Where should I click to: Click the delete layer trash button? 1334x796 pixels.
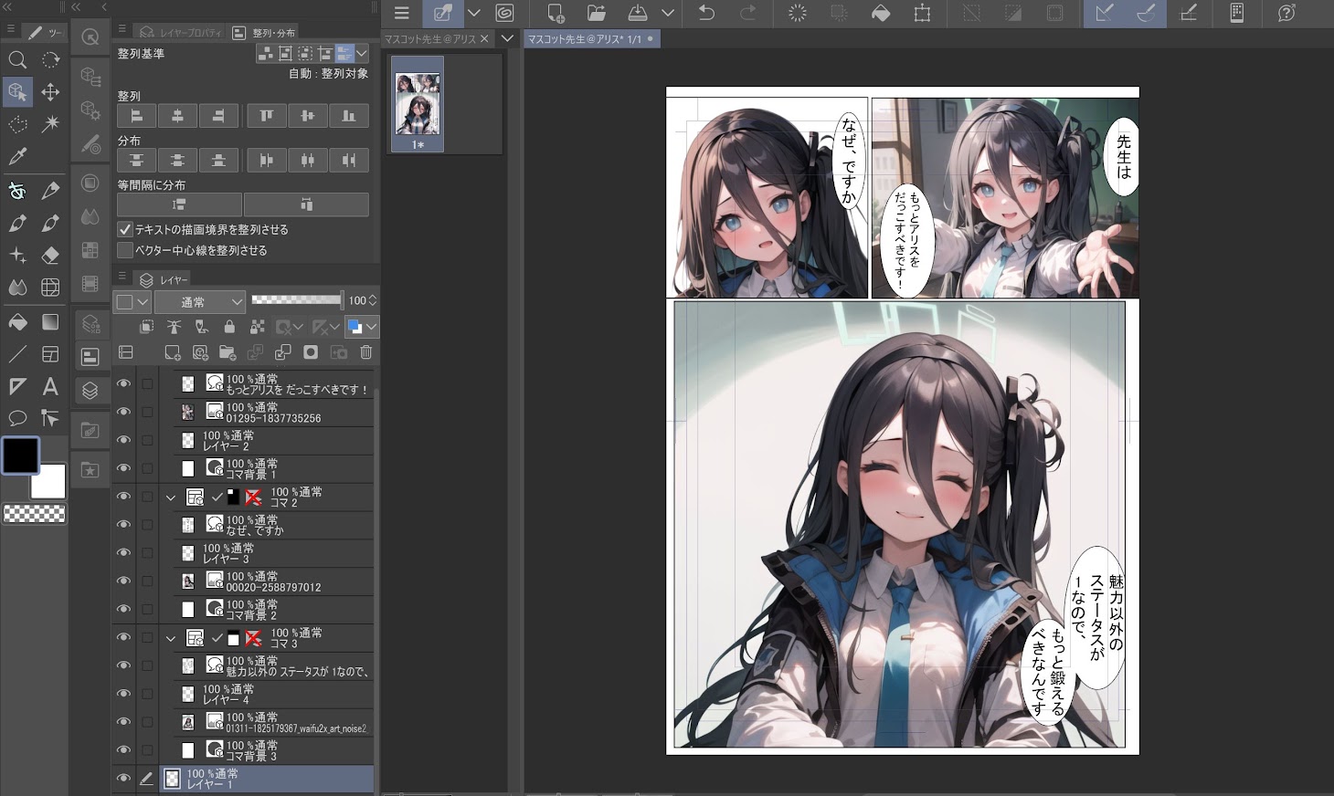pyautogui.click(x=365, y=352)
